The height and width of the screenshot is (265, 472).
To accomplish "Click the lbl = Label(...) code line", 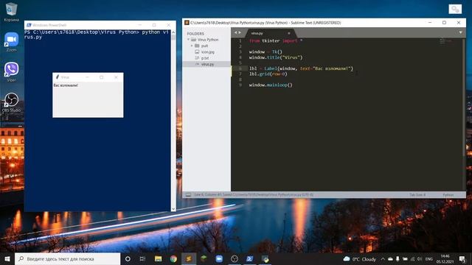I will 301,68.
